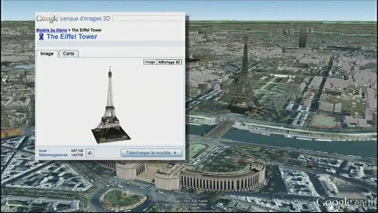Click the Télécharger le modèle button
Screen dimensions: 378x213
click(151, 153)
